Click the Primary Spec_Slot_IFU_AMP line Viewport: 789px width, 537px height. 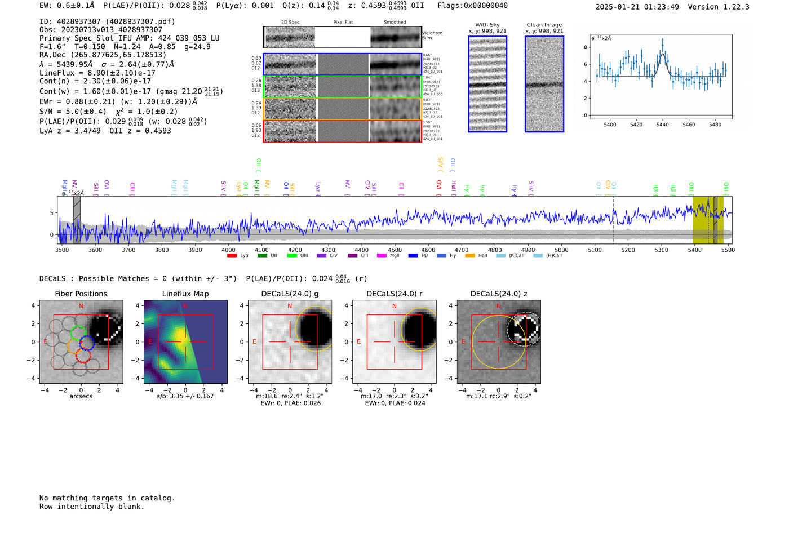pyautogui.click(x=130, y=38)
